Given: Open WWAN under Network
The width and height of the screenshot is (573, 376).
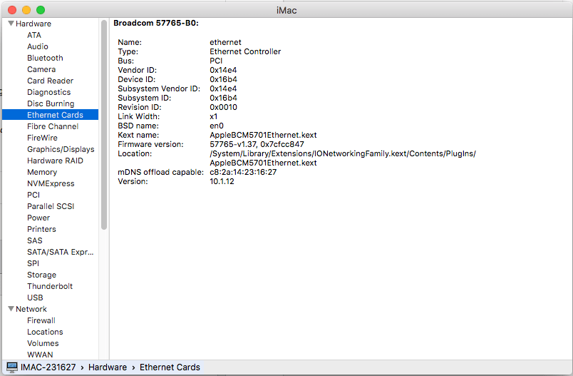Looking at the screenshot, I should tap(40, 355).
